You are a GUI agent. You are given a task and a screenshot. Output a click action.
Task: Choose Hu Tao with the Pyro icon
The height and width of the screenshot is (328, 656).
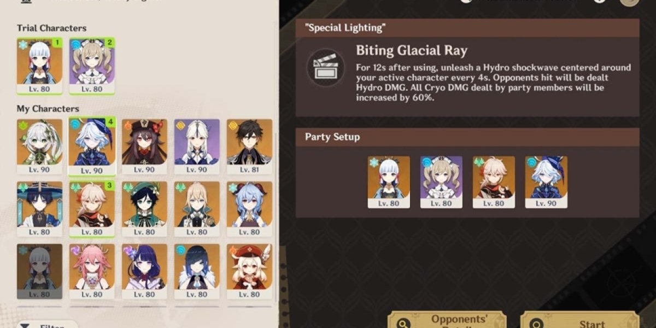pyautogui.click(x=144, y=147)
